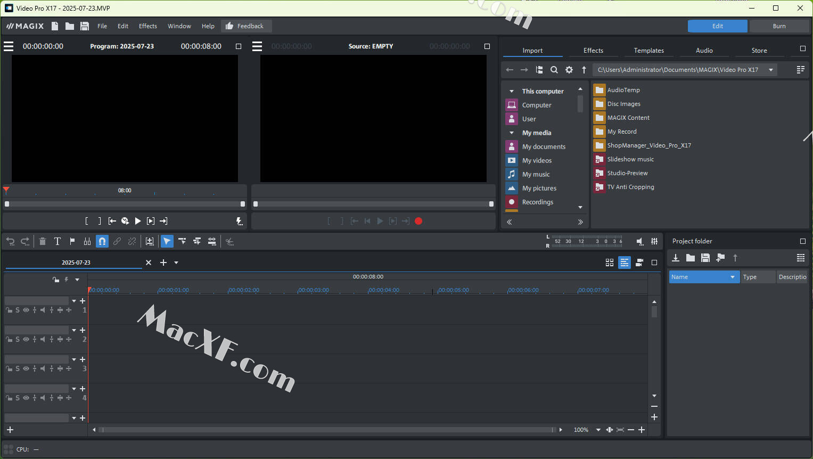Toggle magnet snapping in timeline toolbar
The height and width of the screenshot is (459, 813).
102,241
